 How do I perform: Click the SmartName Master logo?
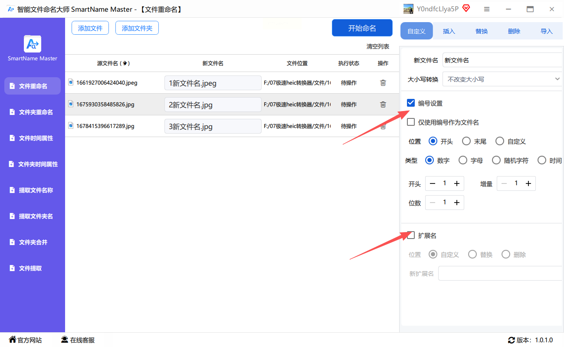(33, 44)
